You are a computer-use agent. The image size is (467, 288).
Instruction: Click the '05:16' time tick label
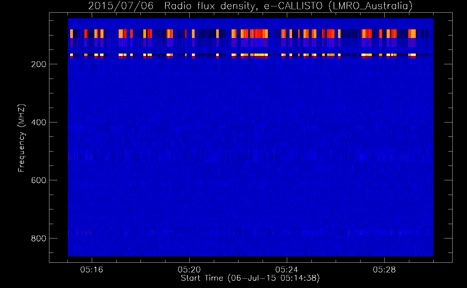pos(92,270)
